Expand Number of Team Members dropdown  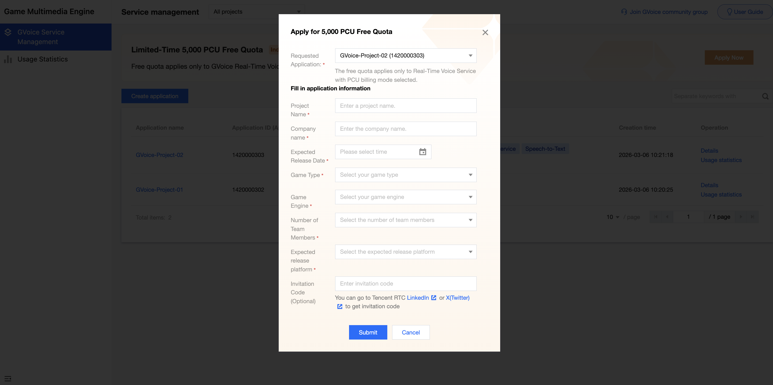[x=405, y=220]
